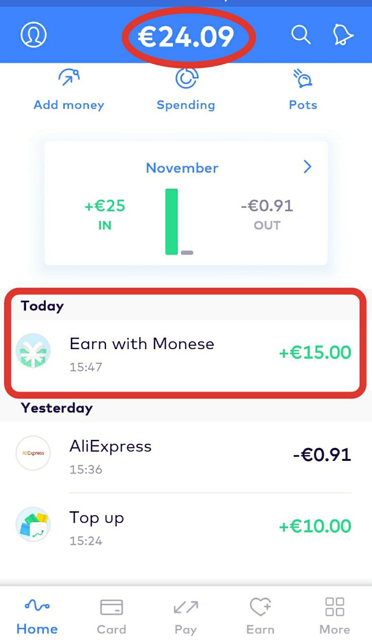Screen dimensions: 372x644
Task: Open the Pots icon
Action: [303, 78]
